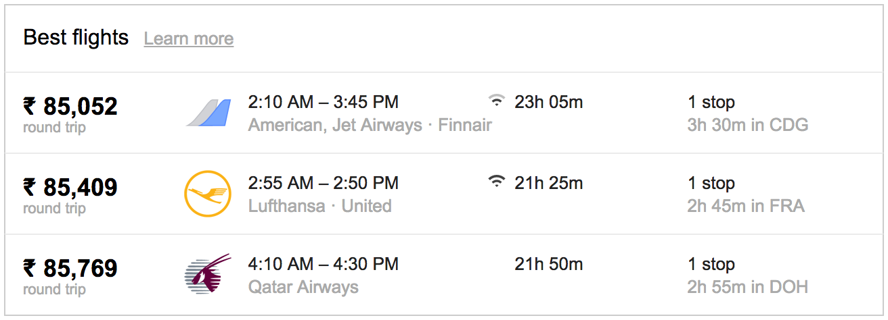Click the American, Jet Airways · Finnair label
Image resolution: width=888 pixels, height=320 pixels.
coord(370,126)
